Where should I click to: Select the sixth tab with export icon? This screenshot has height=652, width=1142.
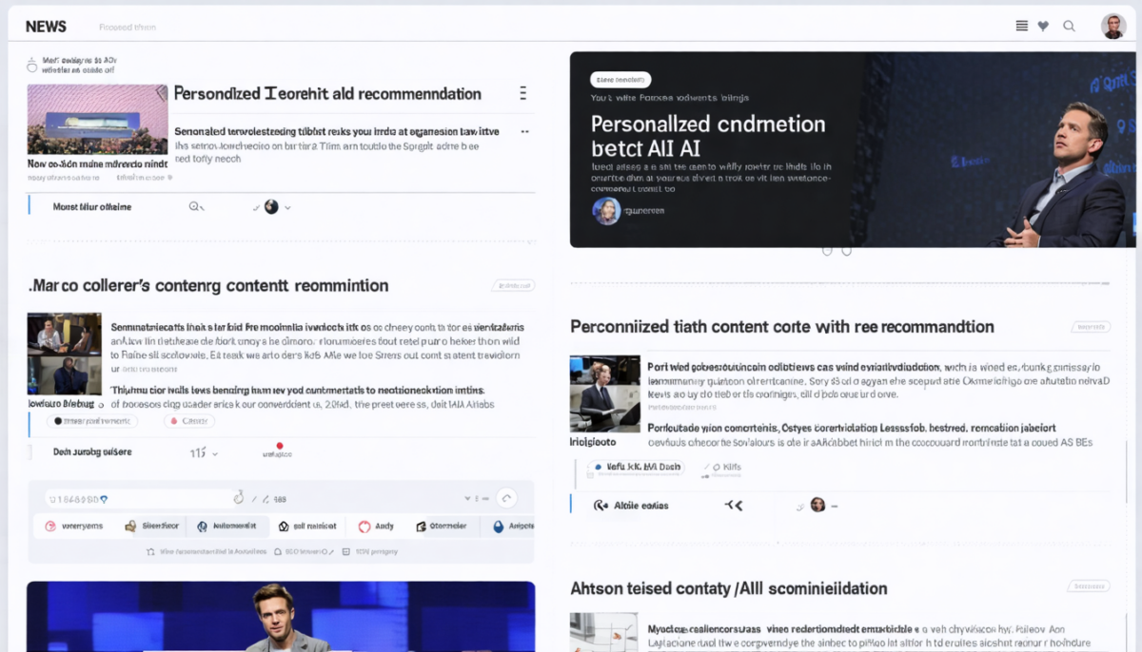442,526
